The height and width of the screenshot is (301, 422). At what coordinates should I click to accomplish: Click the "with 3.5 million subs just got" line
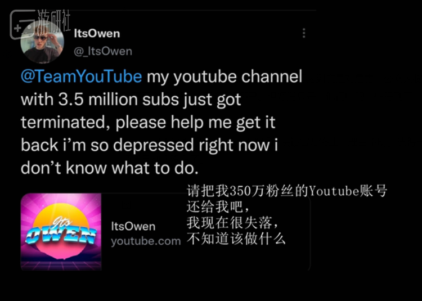pyautogui.click(x=131, y=100)
